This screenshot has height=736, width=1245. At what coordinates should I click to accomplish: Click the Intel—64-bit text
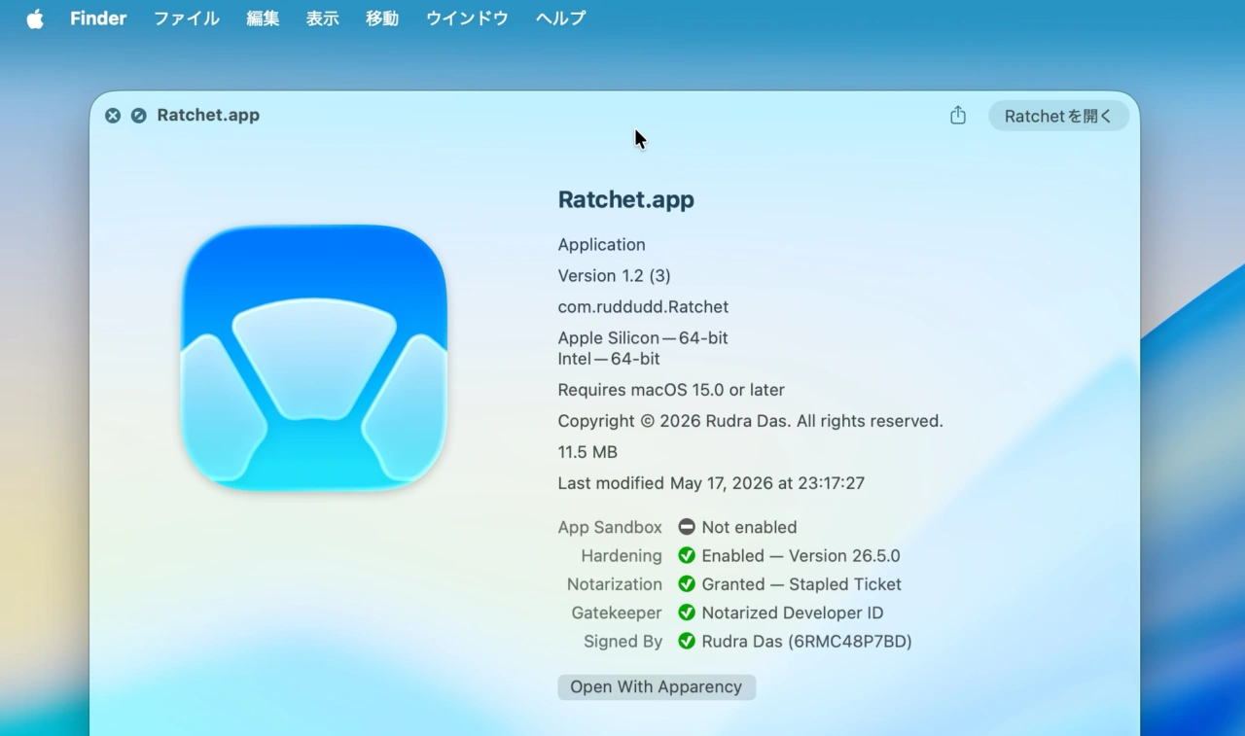(609, 359)
